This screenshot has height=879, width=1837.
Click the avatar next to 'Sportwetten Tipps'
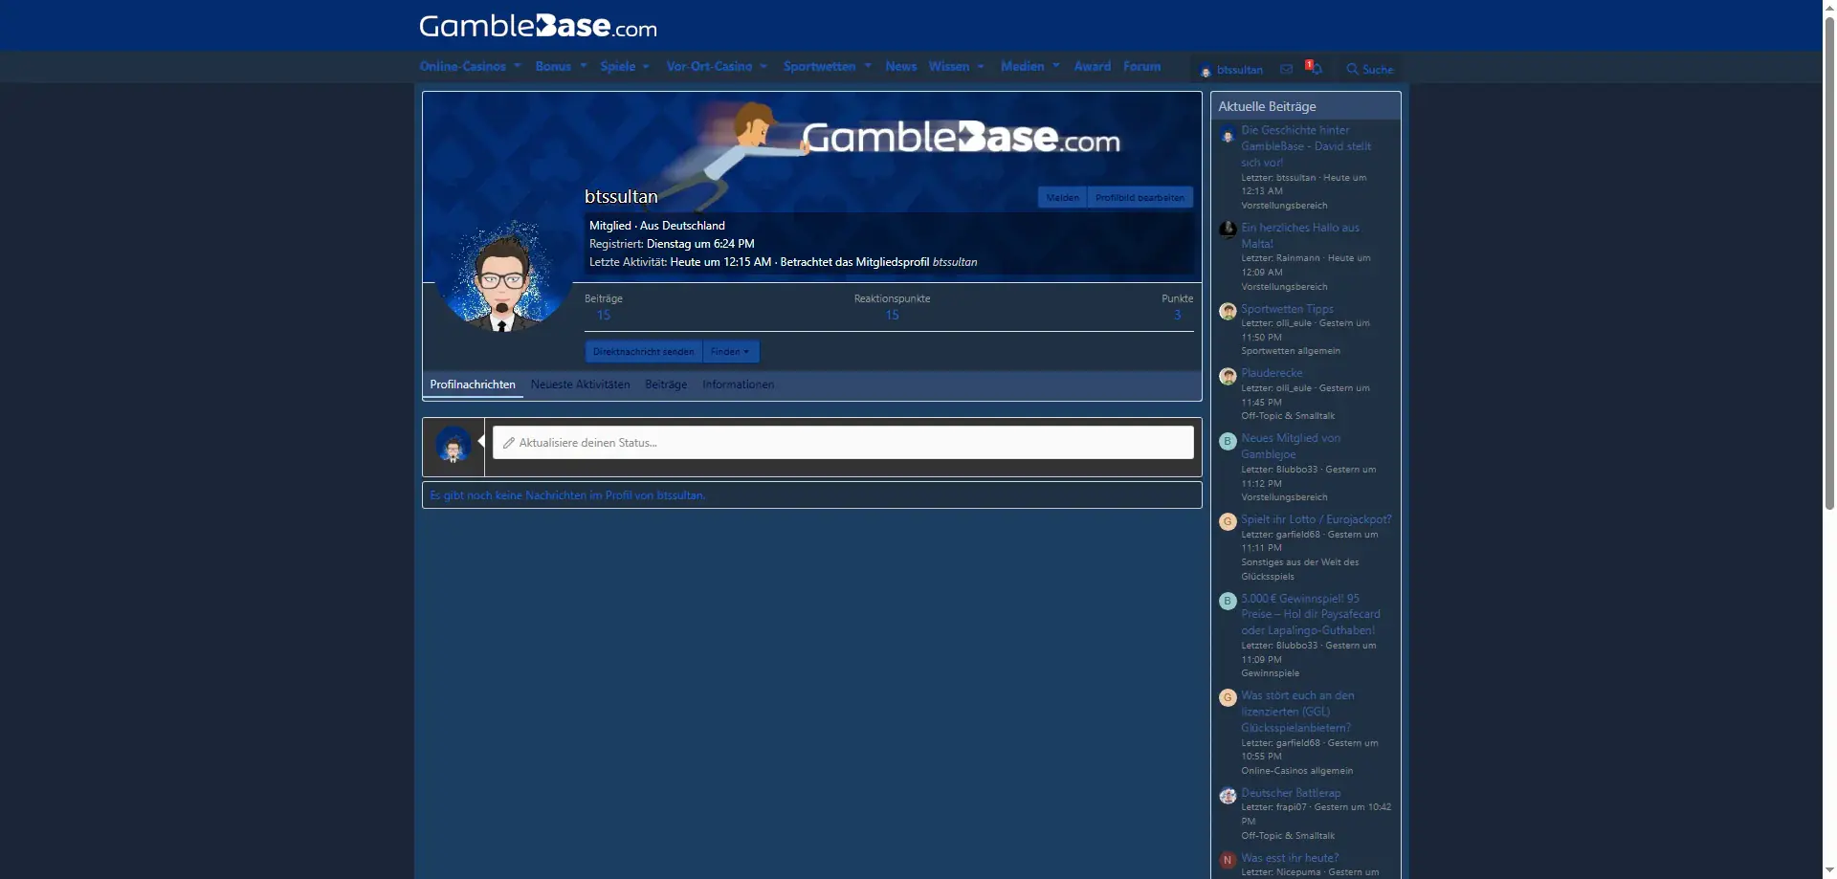click(x=1228, y=311)
